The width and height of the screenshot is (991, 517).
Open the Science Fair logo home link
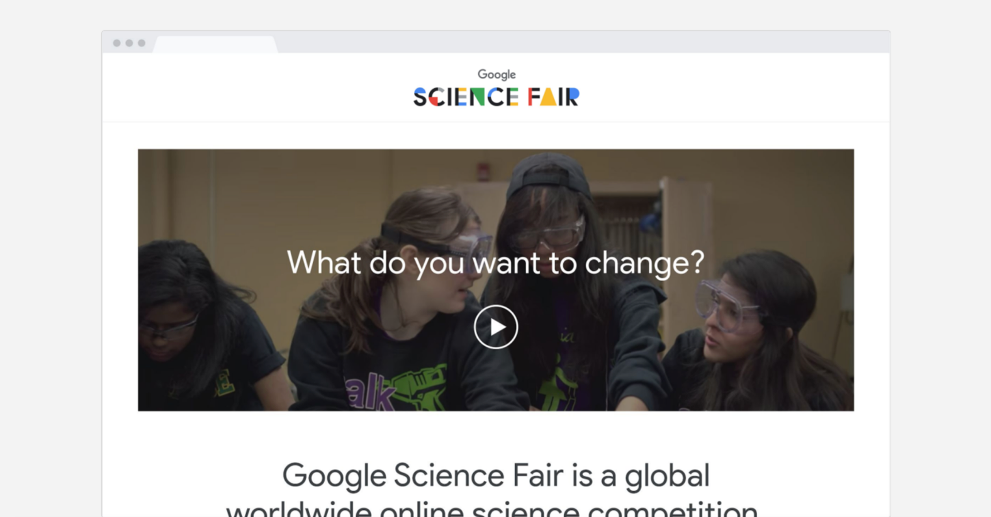coord(497,97)
